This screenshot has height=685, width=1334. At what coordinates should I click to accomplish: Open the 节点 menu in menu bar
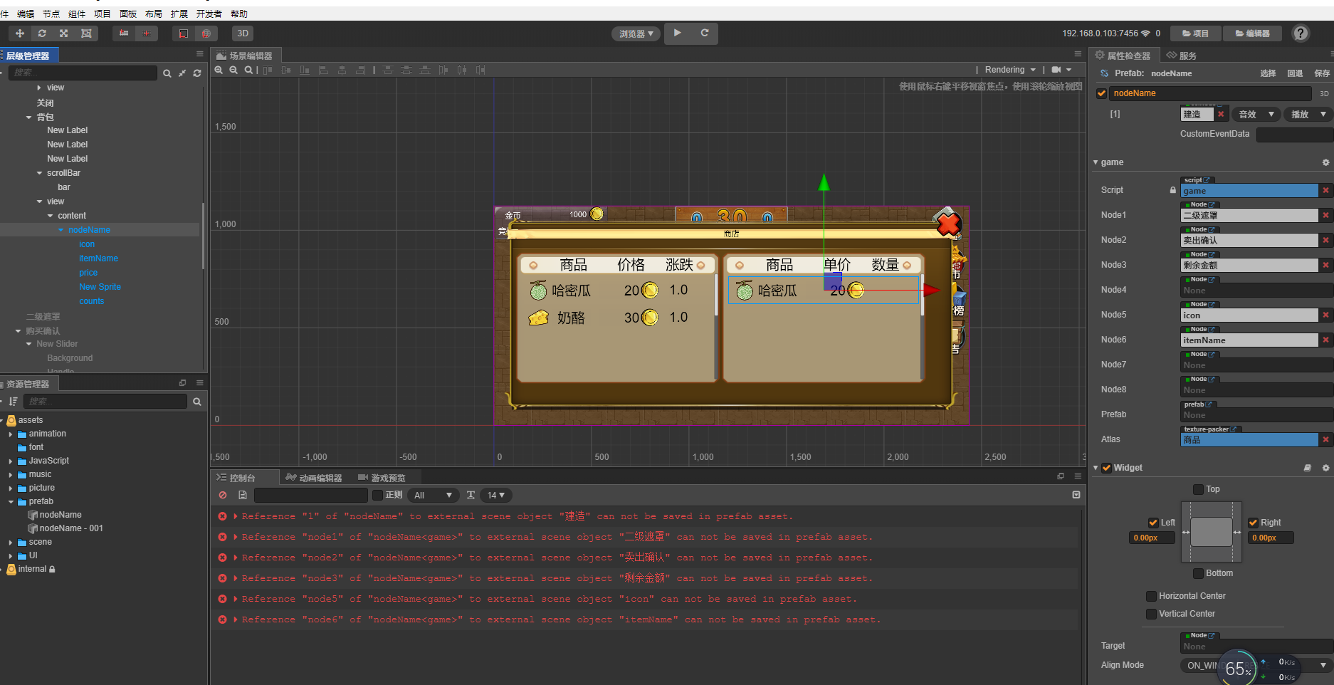click(x=51, y=14)
